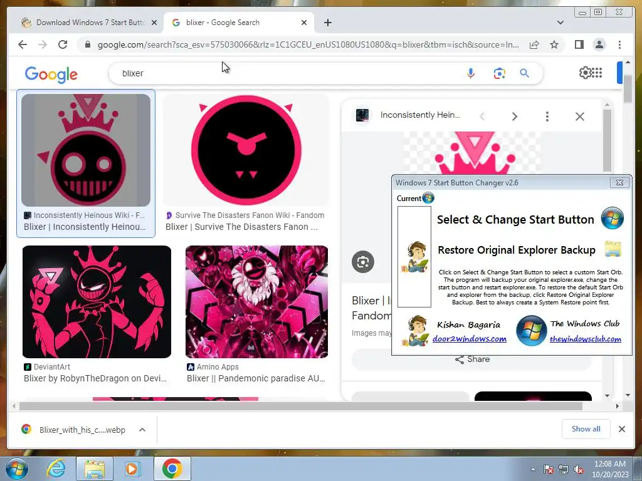This screenshot has height=481, width=642.
Task: Open the thewindowsclub.com link
Action: pos(586,339)
